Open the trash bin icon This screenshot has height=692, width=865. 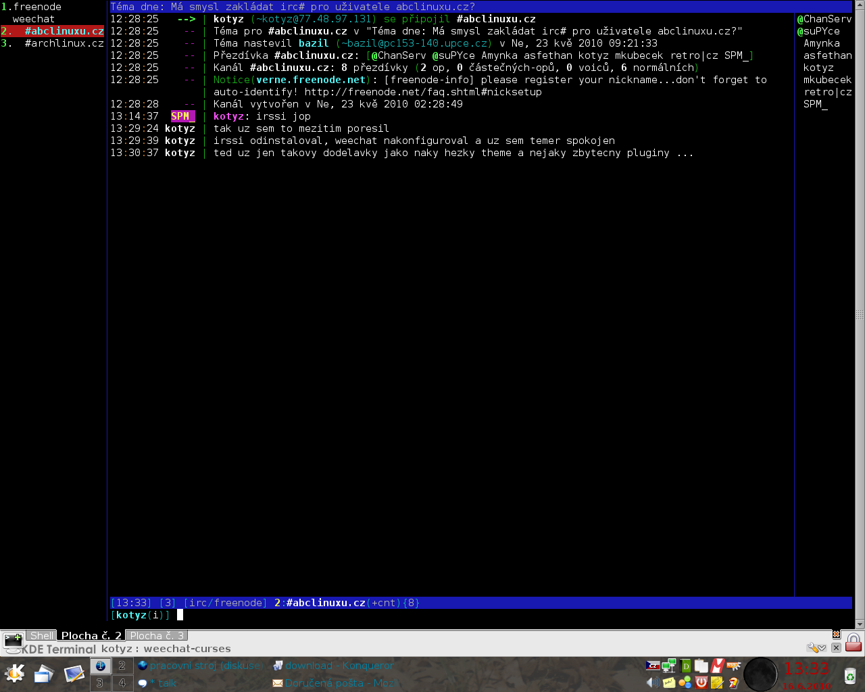[x=849, y=676]
